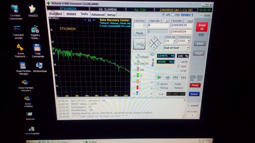255x143 pixels.
Task: Choose the Remap scan action
Action: pos(158,88)
